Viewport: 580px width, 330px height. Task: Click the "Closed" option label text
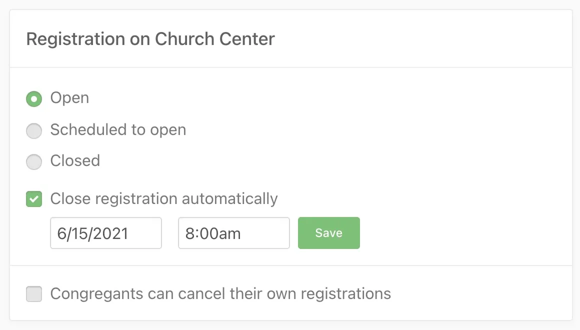pos(75,161)
